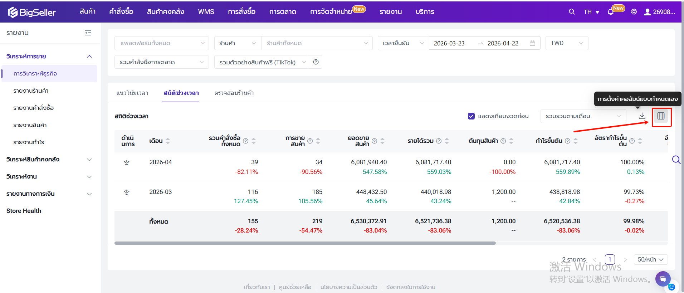Sort by the รายได้รวม column
684x293 pixels.
(x=447, y=141)
